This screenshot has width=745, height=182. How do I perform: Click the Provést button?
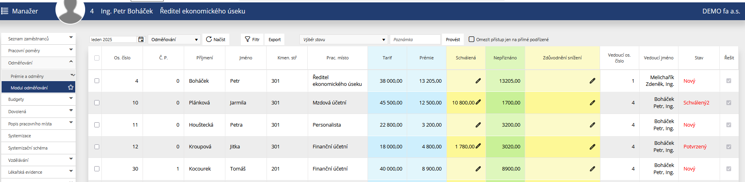453,40
